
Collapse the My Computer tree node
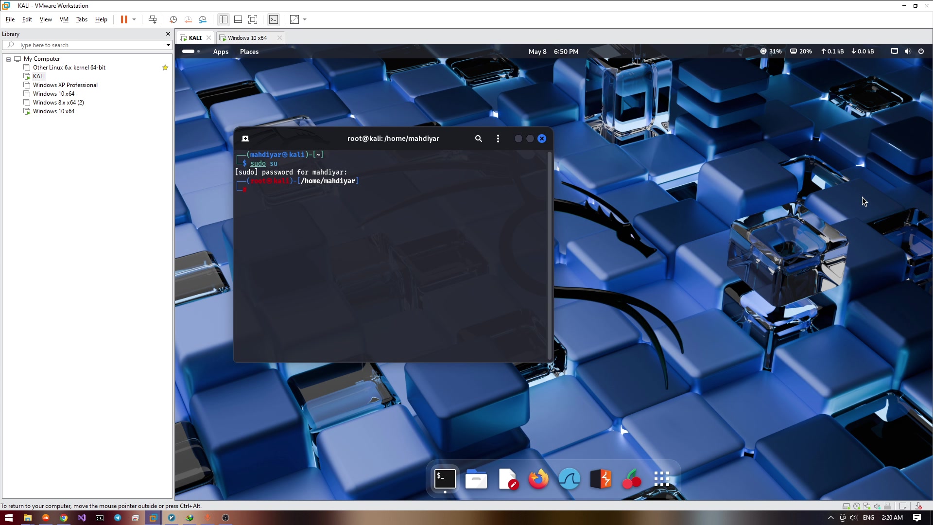pyautogui.click(x=8, y=59)
